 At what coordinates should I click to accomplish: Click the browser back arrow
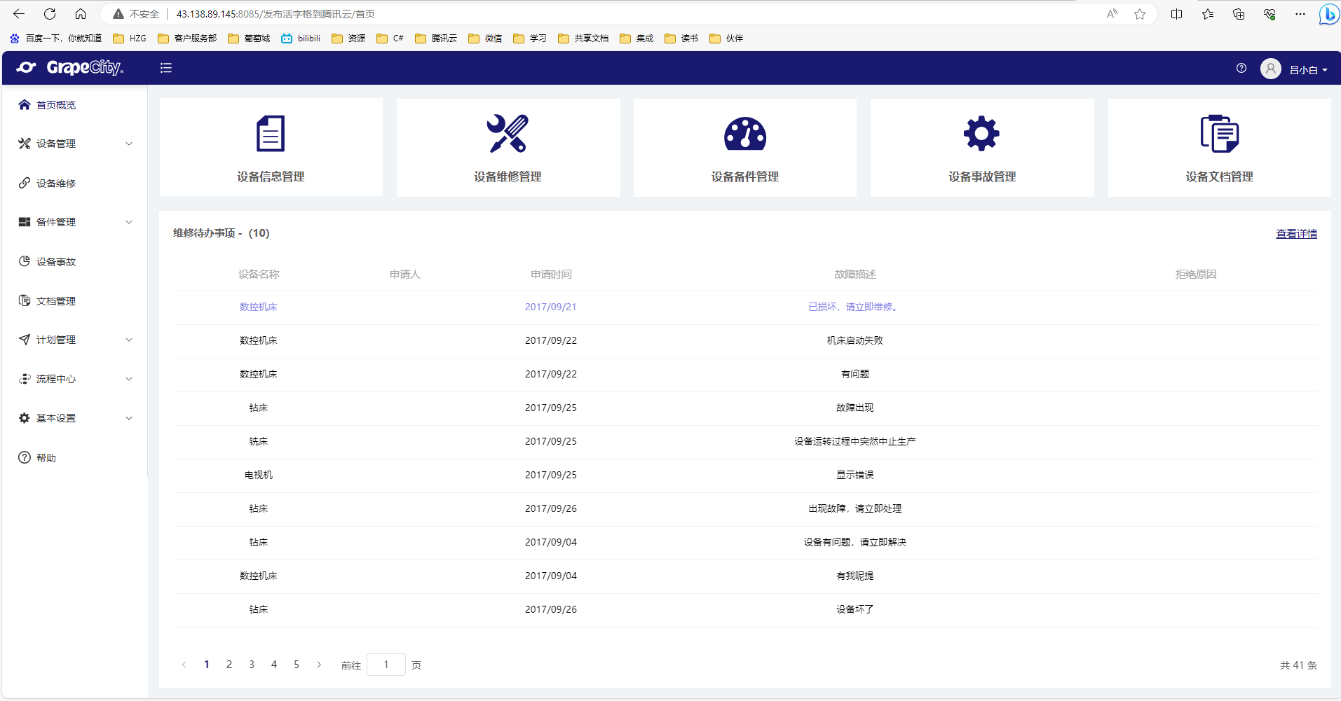click(19, 14)
